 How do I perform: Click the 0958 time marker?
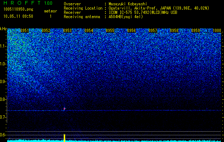[174, 31]
